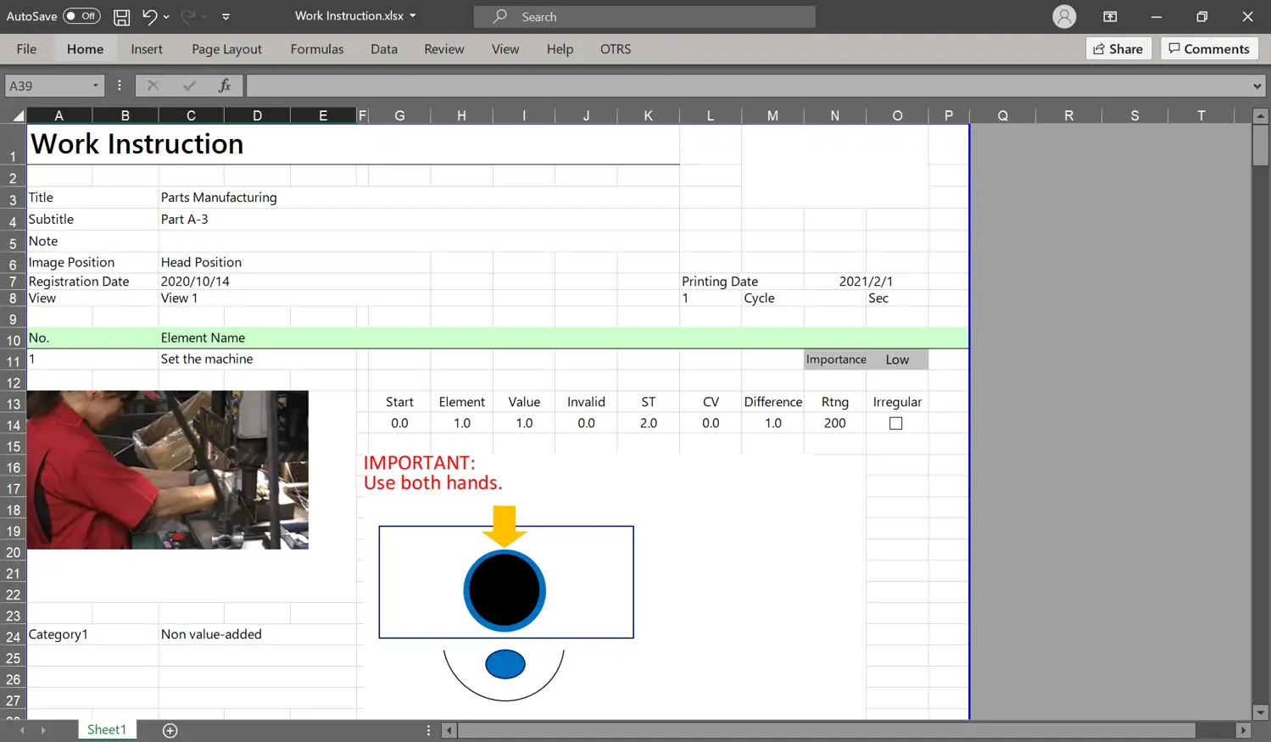Image resolution: width=1271 pixels, height=742 pixels.
Task: Click the red IMPORTANT text box
Action: point(432,473)
